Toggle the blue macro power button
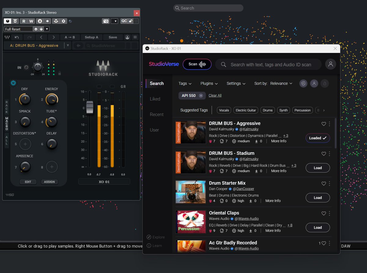This screenshot has height=273, width=367. coord(13,83)
